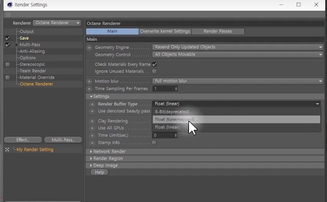Expand the Deep image section
This screenshot has width=327, height=202.
[91, 166]
